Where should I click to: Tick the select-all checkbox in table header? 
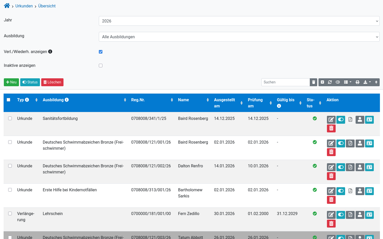[x=8, y=100]
